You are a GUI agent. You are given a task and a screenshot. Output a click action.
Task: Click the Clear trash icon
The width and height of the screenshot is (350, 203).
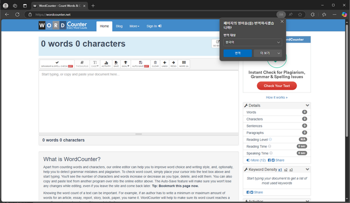coord(155,64)
